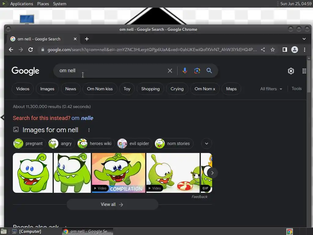This screenshot has width=313, height=235.
Task: Open the Applications menu
Action: click(22, 4)
